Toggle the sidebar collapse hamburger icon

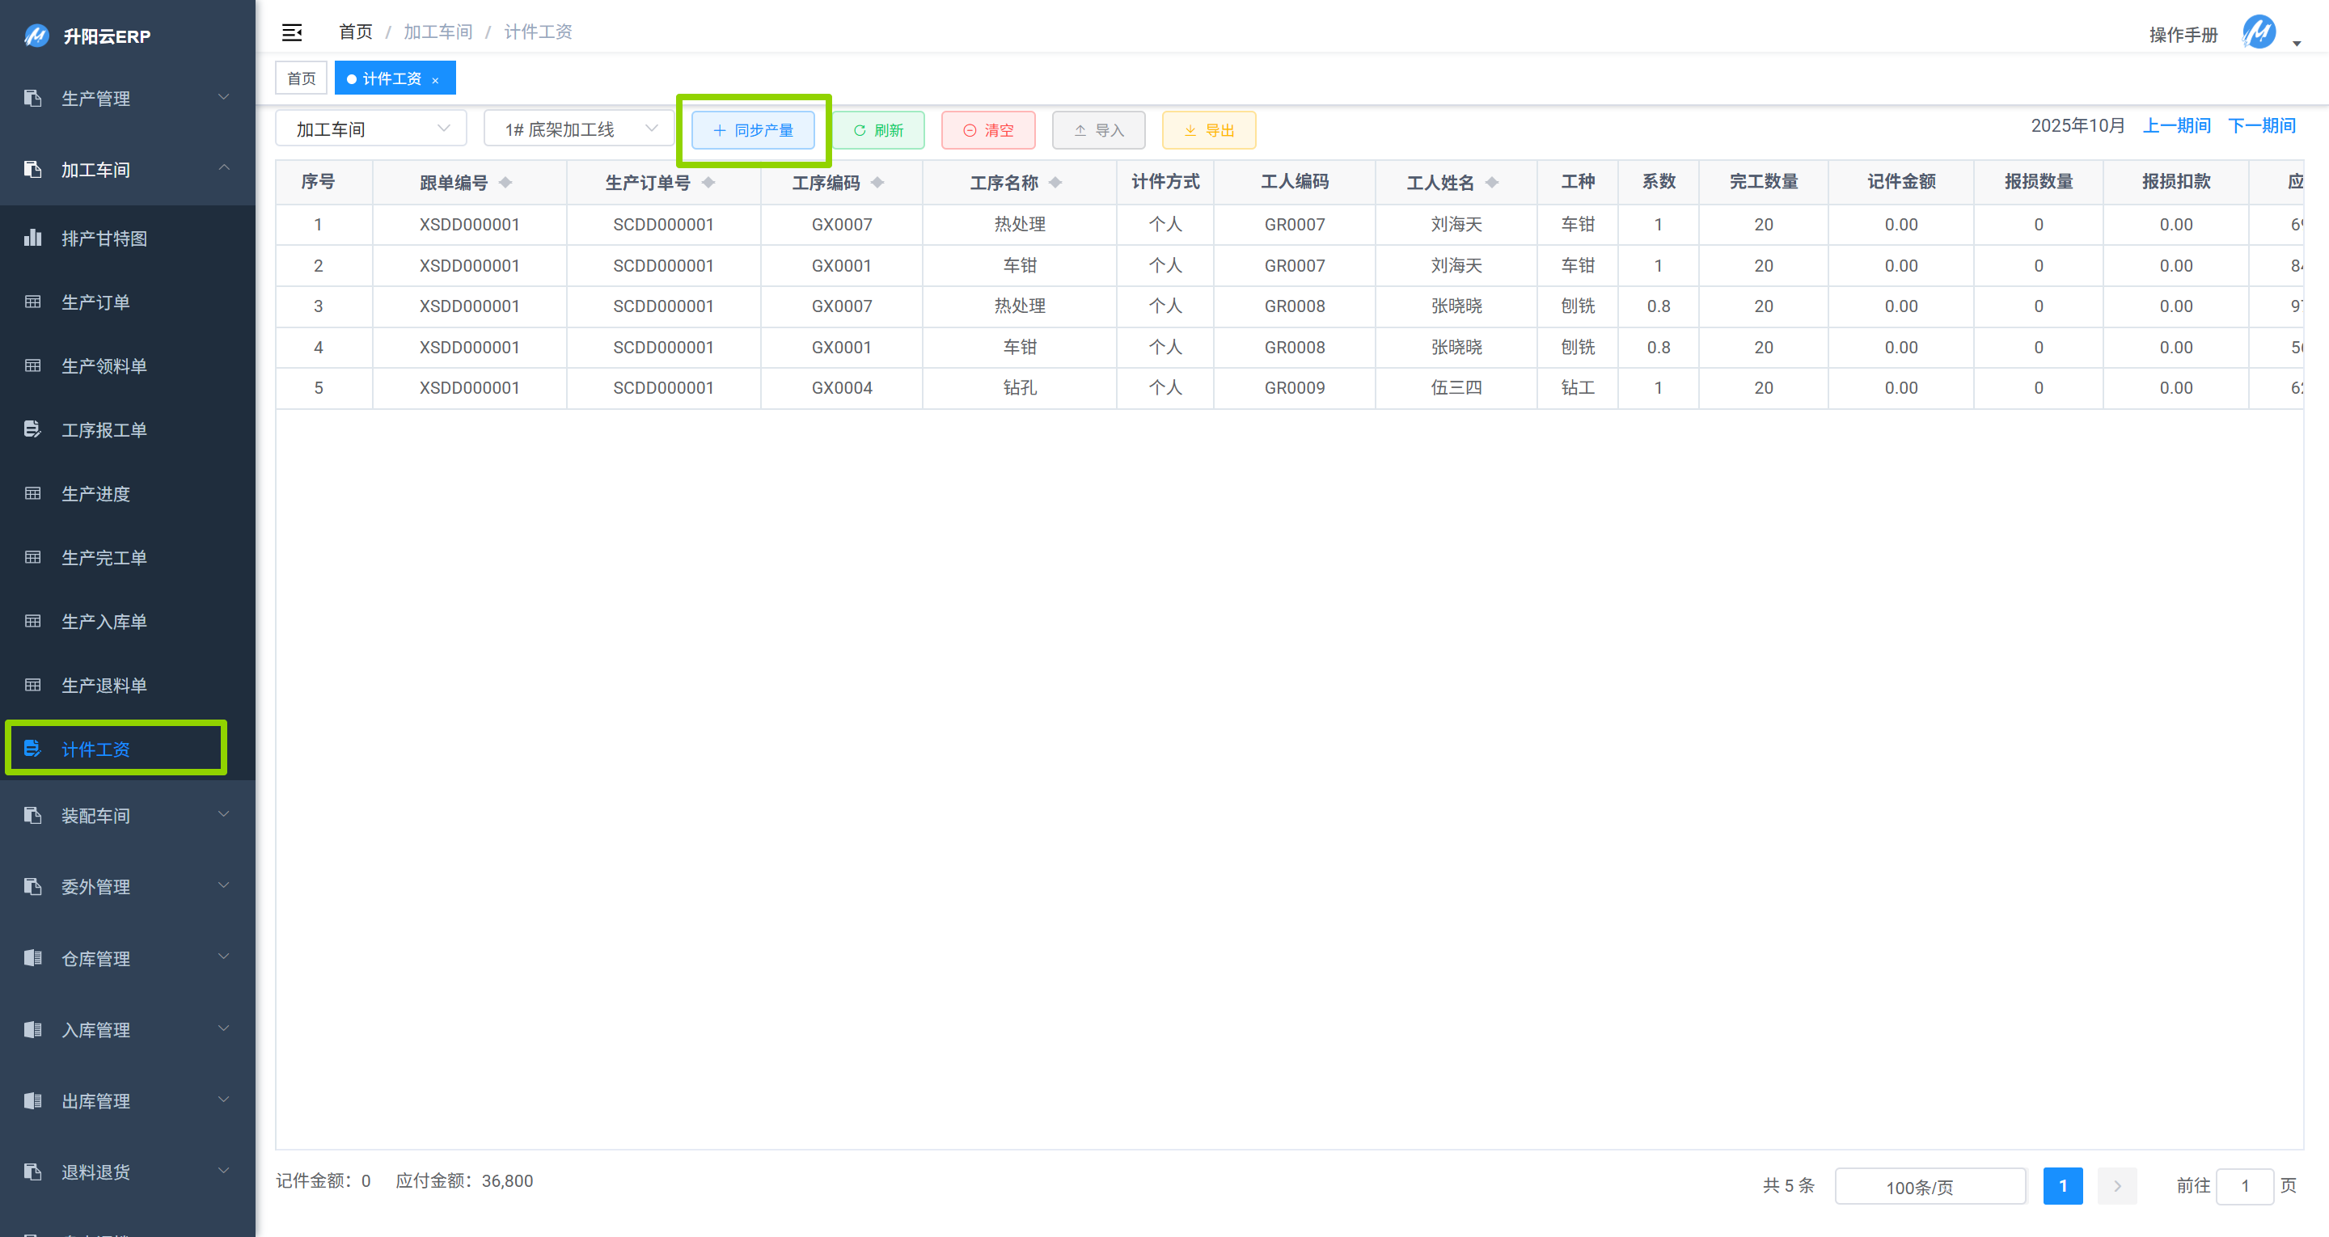tap(291, 32)
